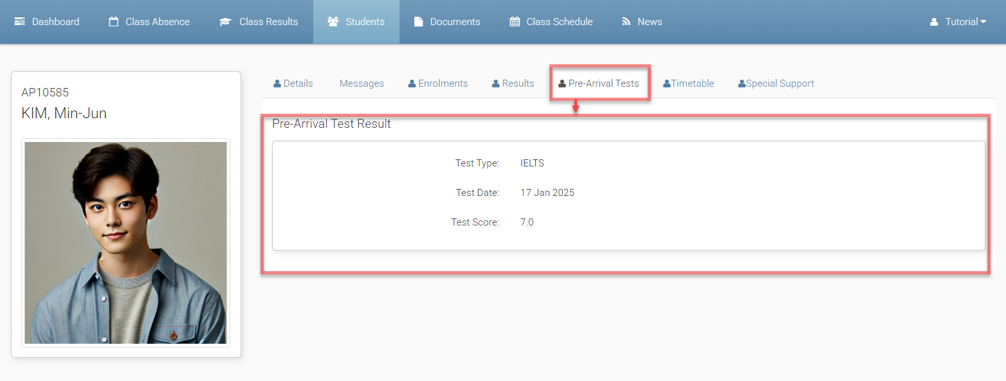Click the person icon beside Details
This screenshot has width=1006, height=381.
tap(277, 84)
